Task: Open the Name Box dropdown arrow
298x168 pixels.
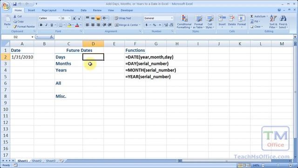Action: point(32,37)
